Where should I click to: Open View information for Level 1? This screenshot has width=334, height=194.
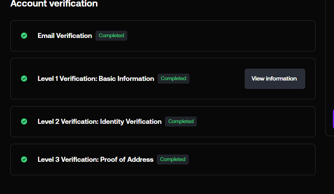(275, 79)
